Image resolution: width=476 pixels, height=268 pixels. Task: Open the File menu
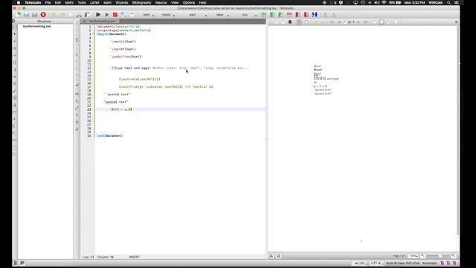[48, 2]
